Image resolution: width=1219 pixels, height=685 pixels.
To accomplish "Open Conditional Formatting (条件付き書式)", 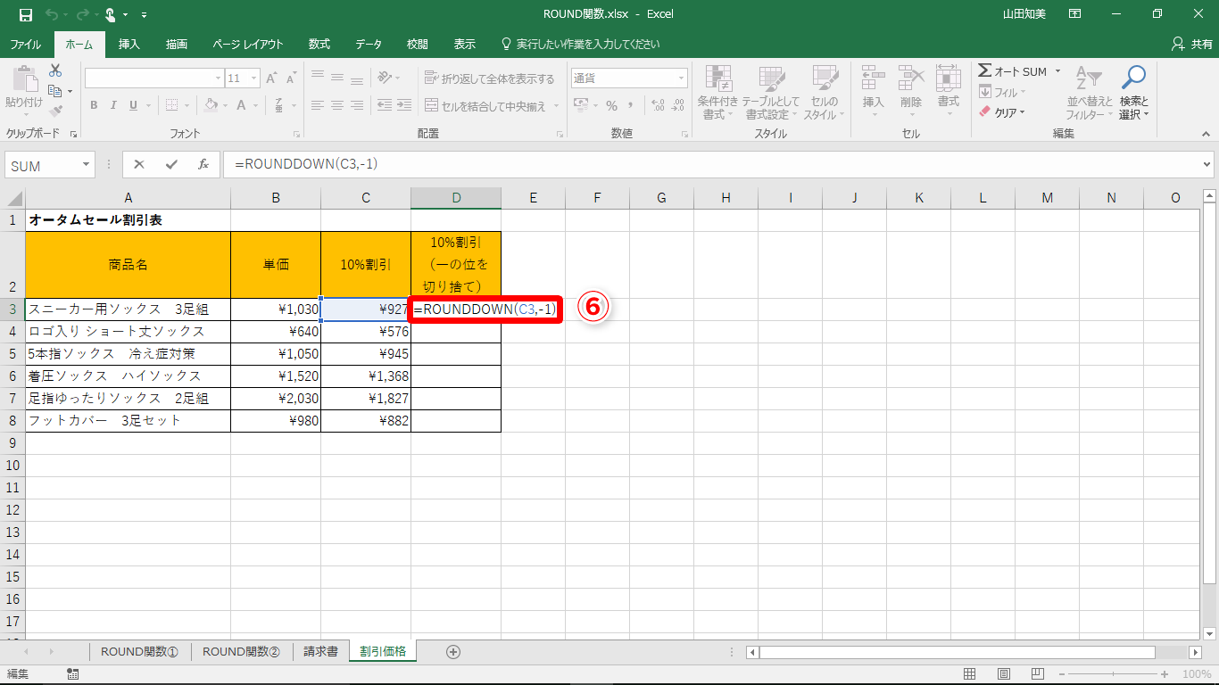I will point(717,92).
